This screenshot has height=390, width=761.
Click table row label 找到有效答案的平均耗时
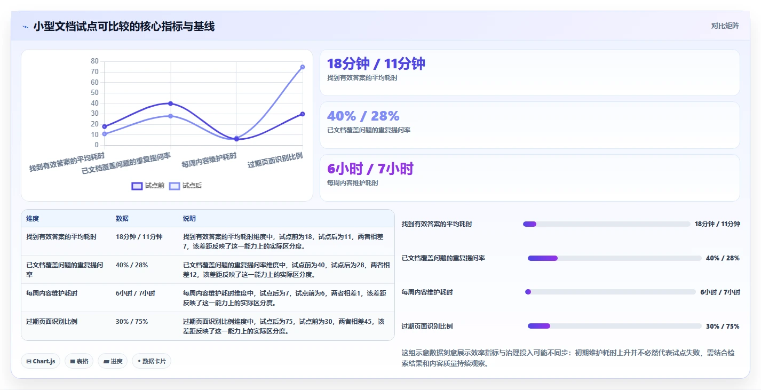61,236
